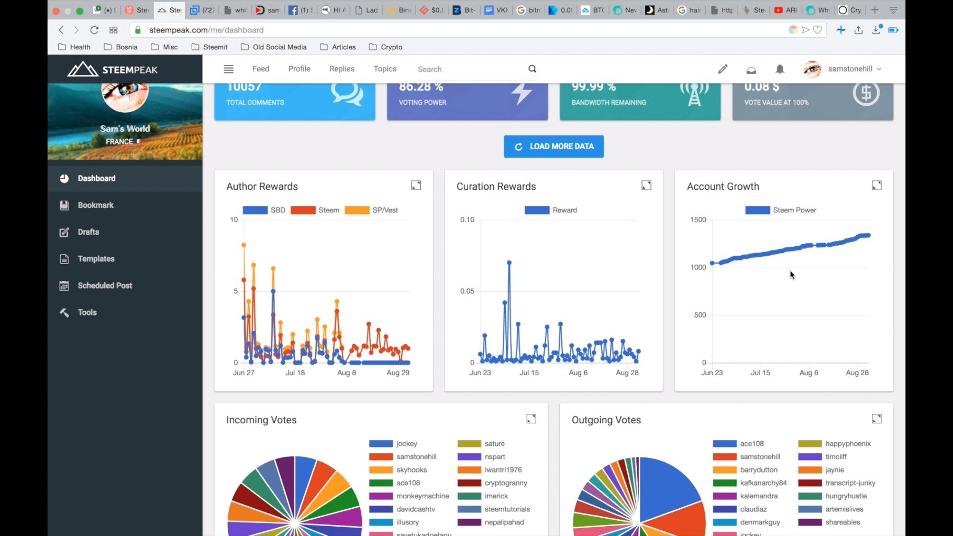Expand the Outgoing Votes chart

[876, 419]
